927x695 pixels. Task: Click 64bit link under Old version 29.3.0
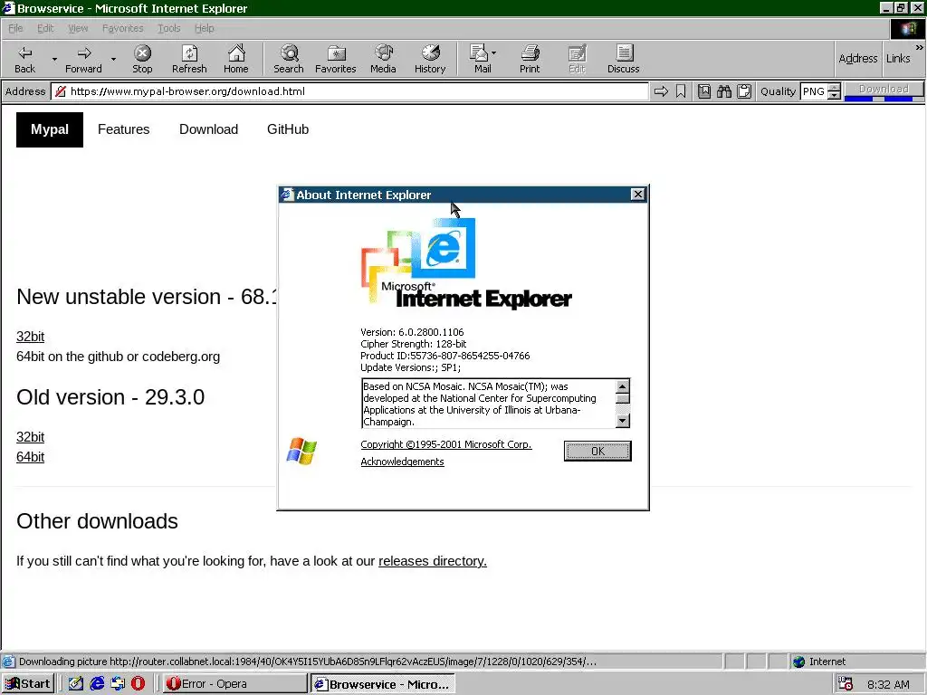30,457
